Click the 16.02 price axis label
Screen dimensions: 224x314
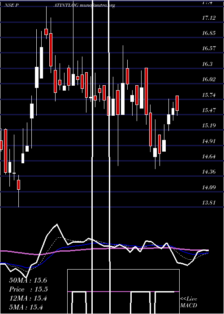pyautogui.click(x=209, y=79)
